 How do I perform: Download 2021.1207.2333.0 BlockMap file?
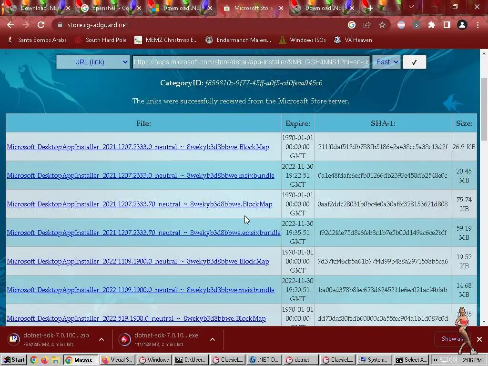tap(138, 147)
